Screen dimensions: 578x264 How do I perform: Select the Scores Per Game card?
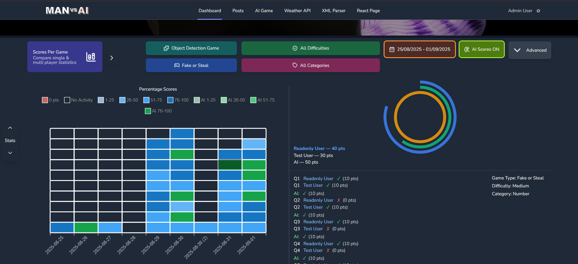65,57
